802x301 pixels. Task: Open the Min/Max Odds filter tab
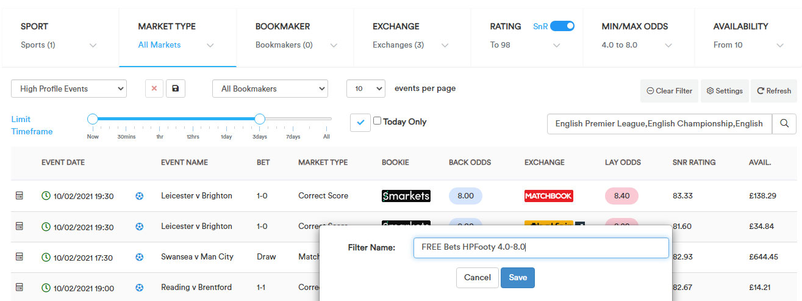[x=642, y=35]
